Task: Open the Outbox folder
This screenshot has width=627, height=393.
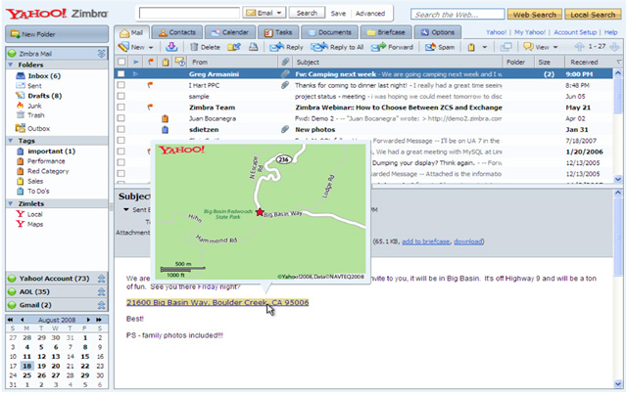Action: click(32, 128)
